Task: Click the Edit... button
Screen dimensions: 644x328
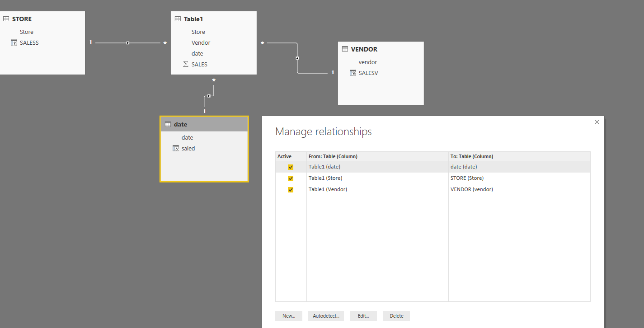Action: 363,316
